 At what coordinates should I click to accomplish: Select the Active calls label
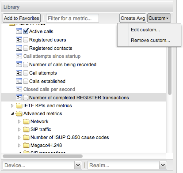pyautogui.click(x=41, y=31)
